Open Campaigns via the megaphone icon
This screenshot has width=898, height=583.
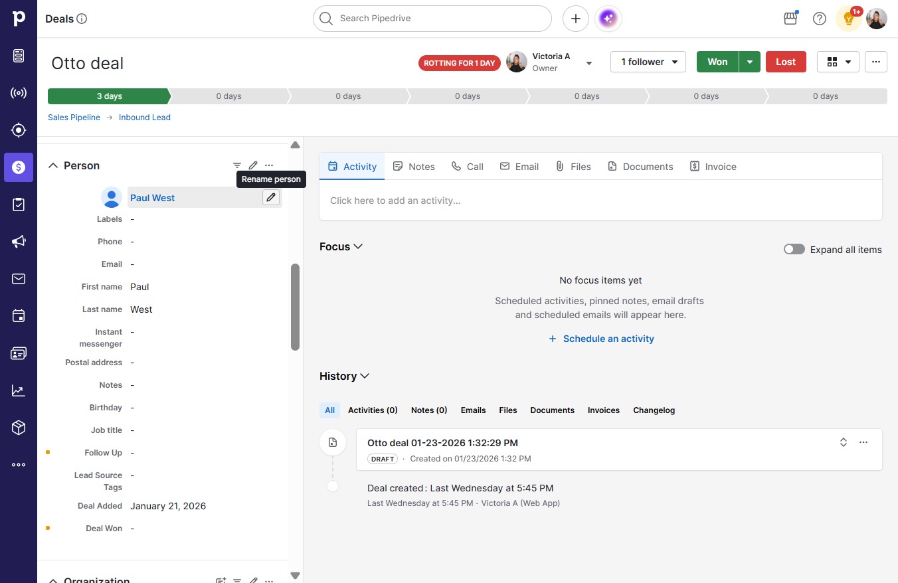[x=19, y=242]
